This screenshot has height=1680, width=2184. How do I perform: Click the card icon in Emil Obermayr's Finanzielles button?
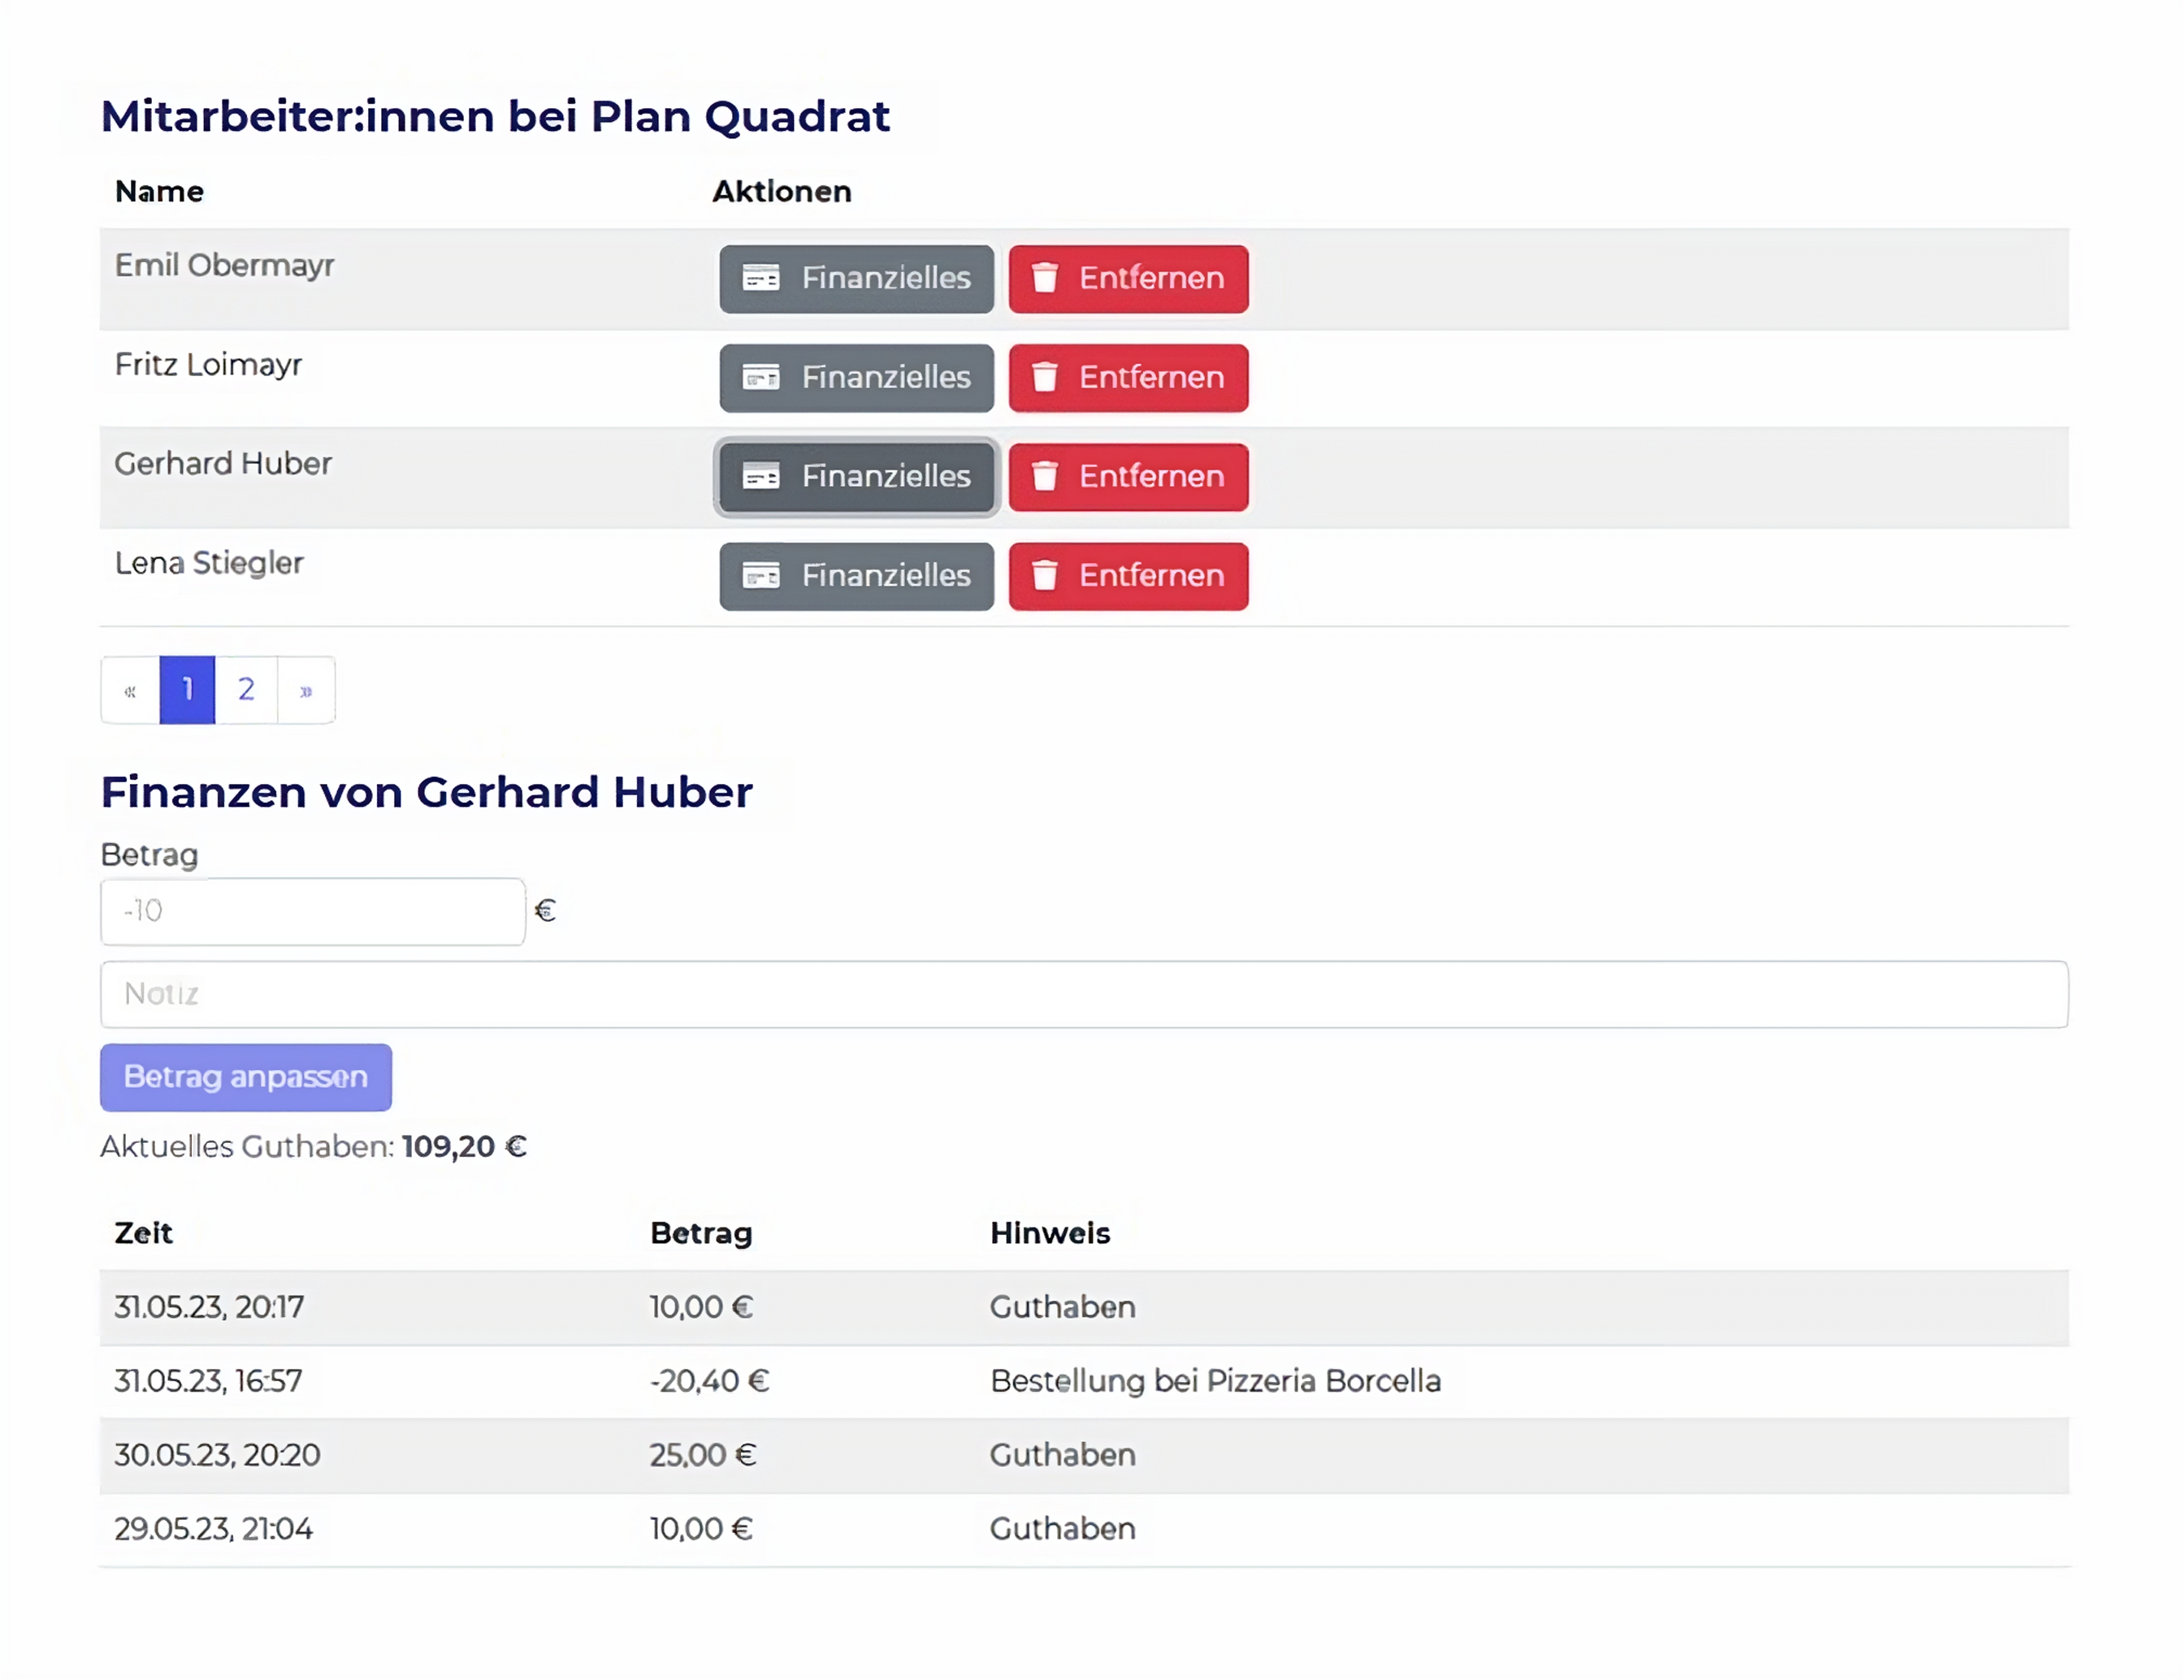click(761, 278)
